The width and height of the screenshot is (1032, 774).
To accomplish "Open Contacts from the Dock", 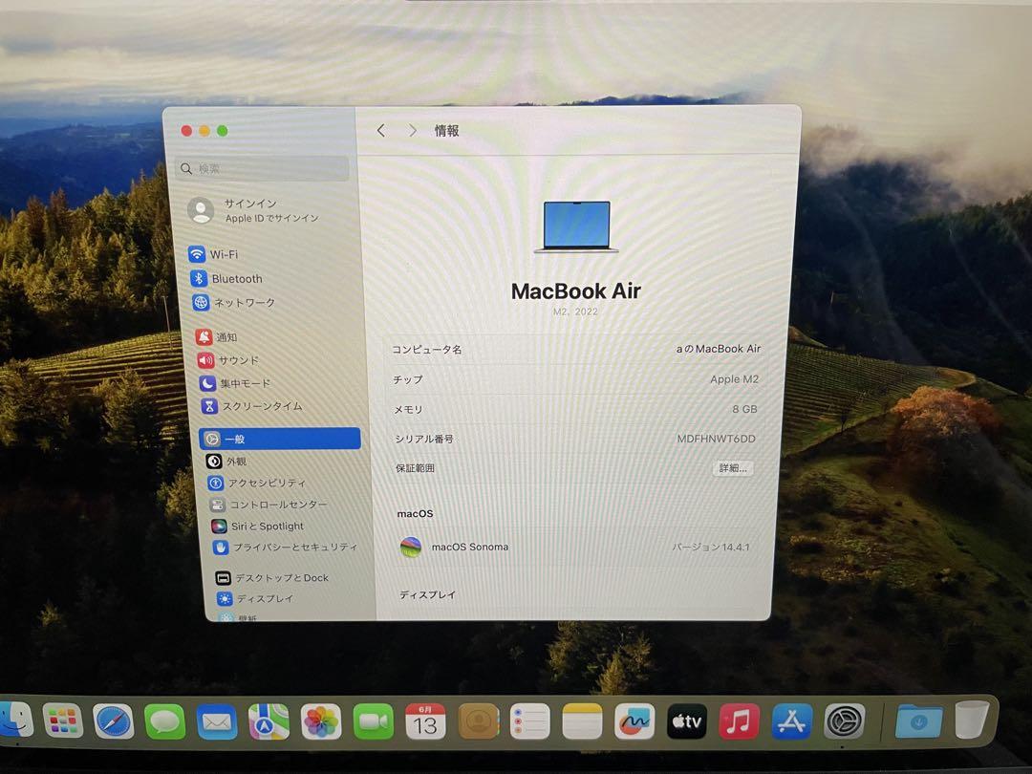I will click(x=478, y=722).
